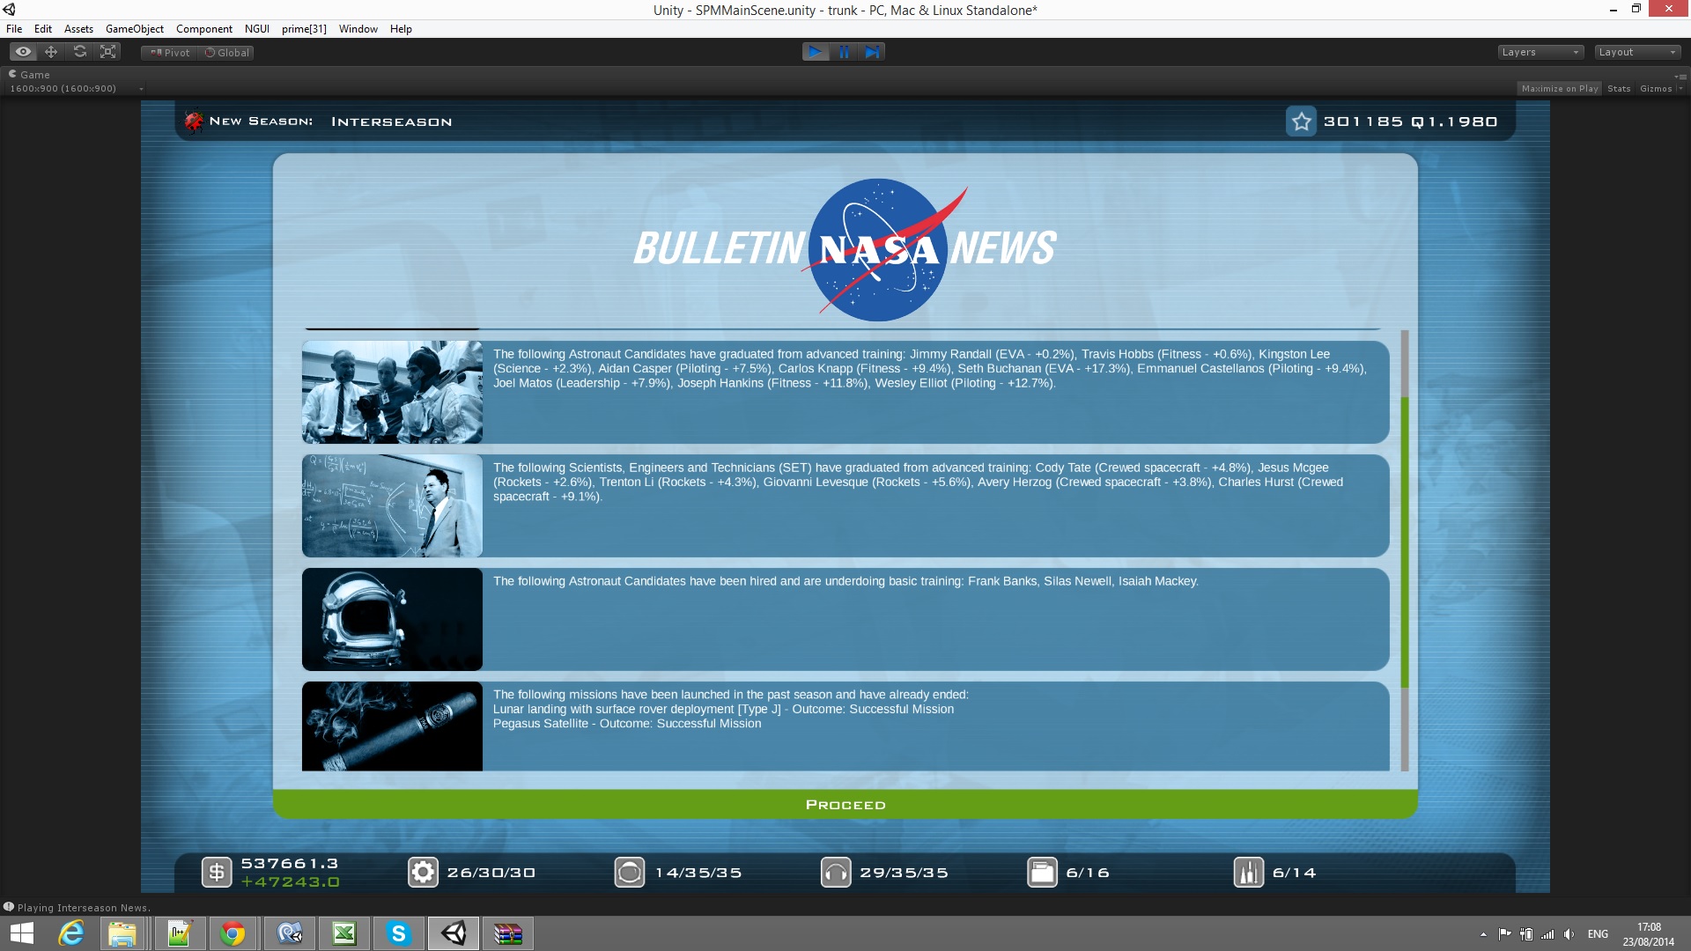
Task: Click the volume speaker tray icon
Action: pyautogui.click(x=1569, y=934)
